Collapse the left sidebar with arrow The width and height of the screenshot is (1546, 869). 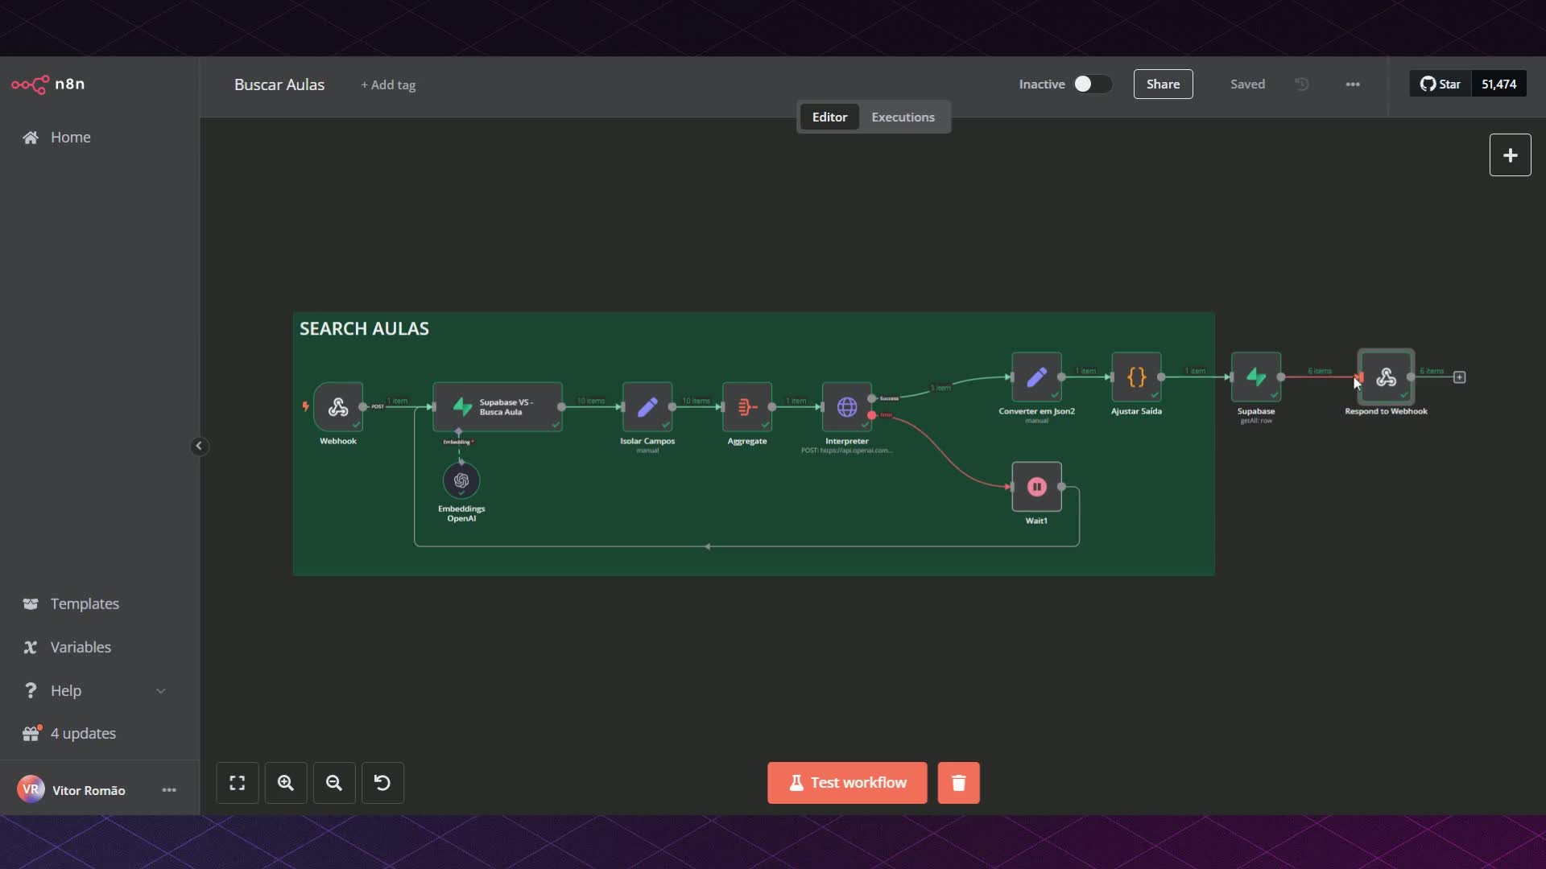point(199,447)
